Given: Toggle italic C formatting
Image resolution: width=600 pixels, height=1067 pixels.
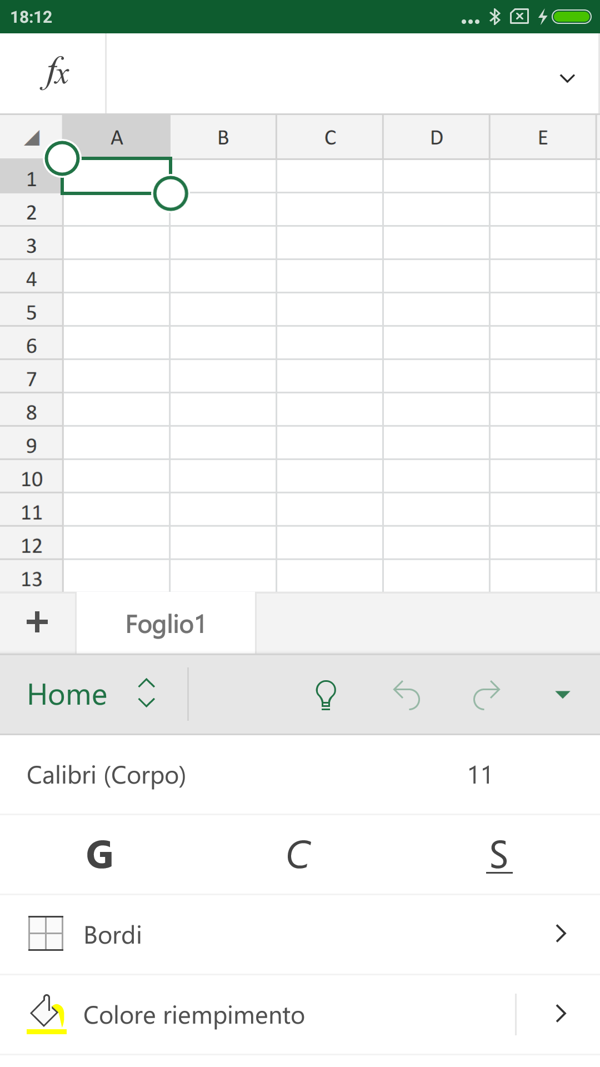Looking at the screenshot, I should (x=299, y=855).
